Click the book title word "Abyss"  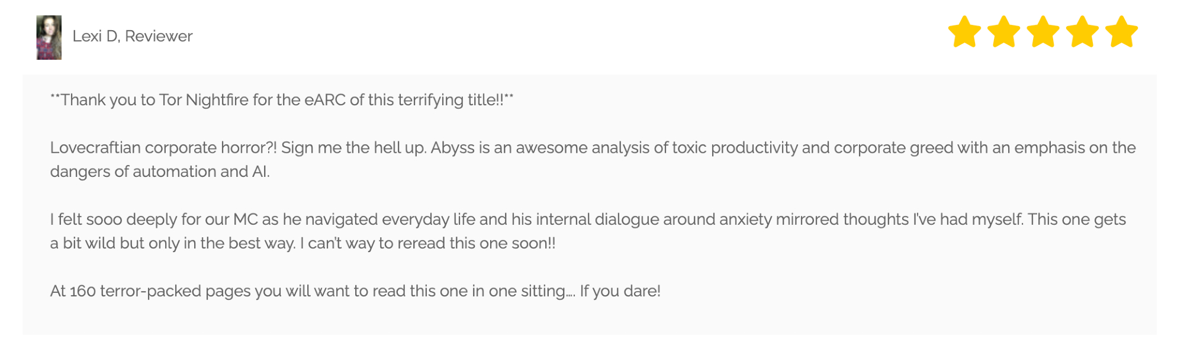click(452, 148)
